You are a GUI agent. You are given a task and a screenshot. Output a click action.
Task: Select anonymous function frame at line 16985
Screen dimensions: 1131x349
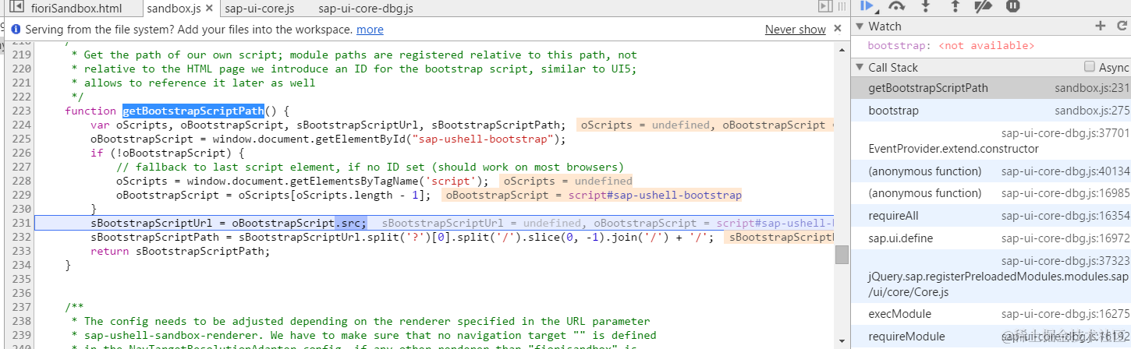click(991, 193)
